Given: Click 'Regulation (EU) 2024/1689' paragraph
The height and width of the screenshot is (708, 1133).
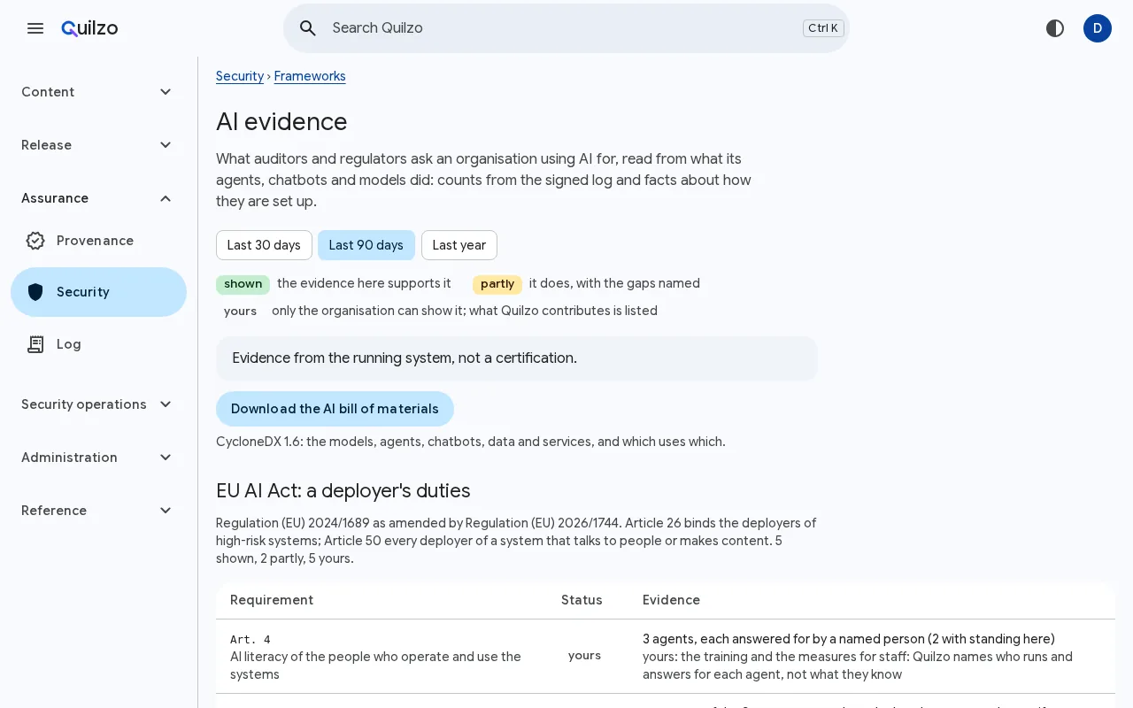Looking at the screenshot, I should click(x=517, y=541).
